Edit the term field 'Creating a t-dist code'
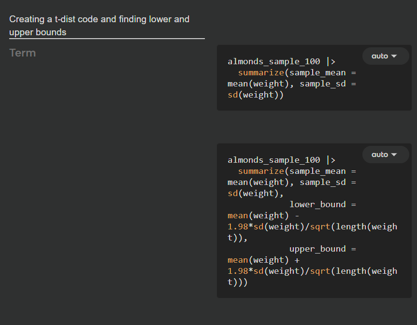This screenshot has width=417, height=325. coord(107,26)
